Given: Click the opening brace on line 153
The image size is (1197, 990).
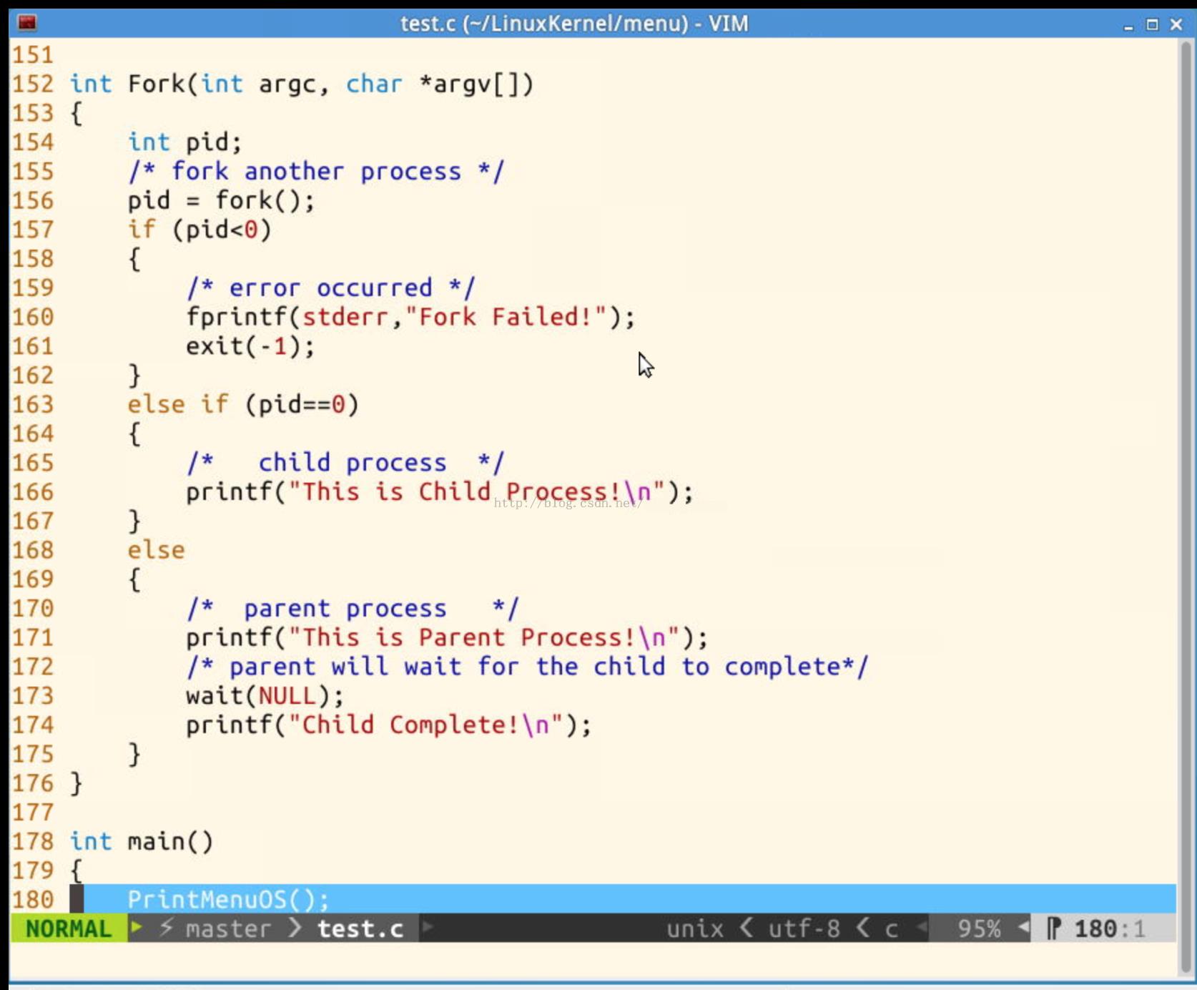Looking at the screenshot, I should tap(77, 114).
